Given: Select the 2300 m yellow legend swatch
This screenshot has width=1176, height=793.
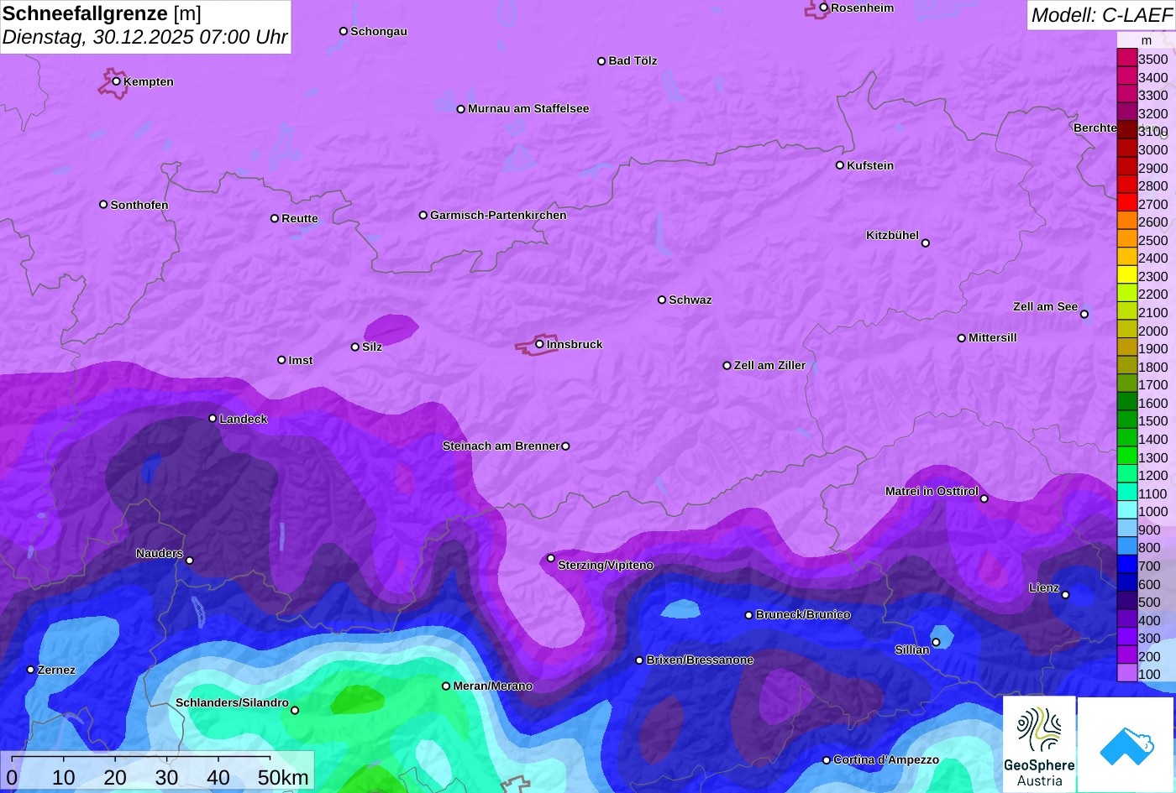Looking at the screenshot, I should 1127,274.
